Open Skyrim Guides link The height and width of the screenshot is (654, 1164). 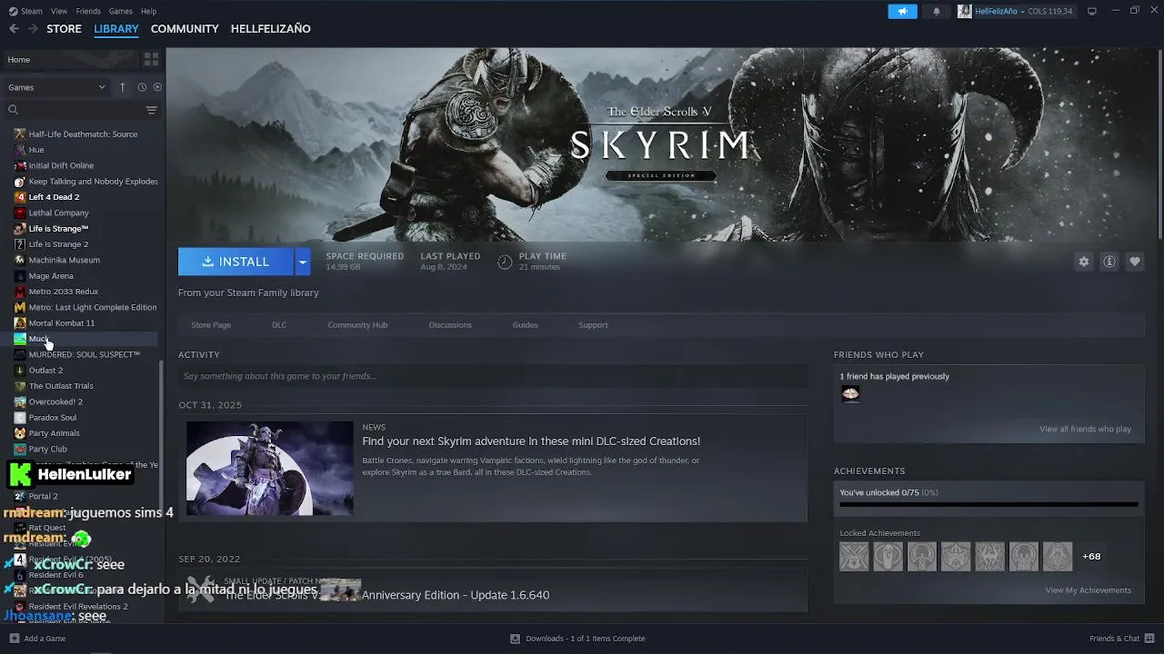coord(525,325)
